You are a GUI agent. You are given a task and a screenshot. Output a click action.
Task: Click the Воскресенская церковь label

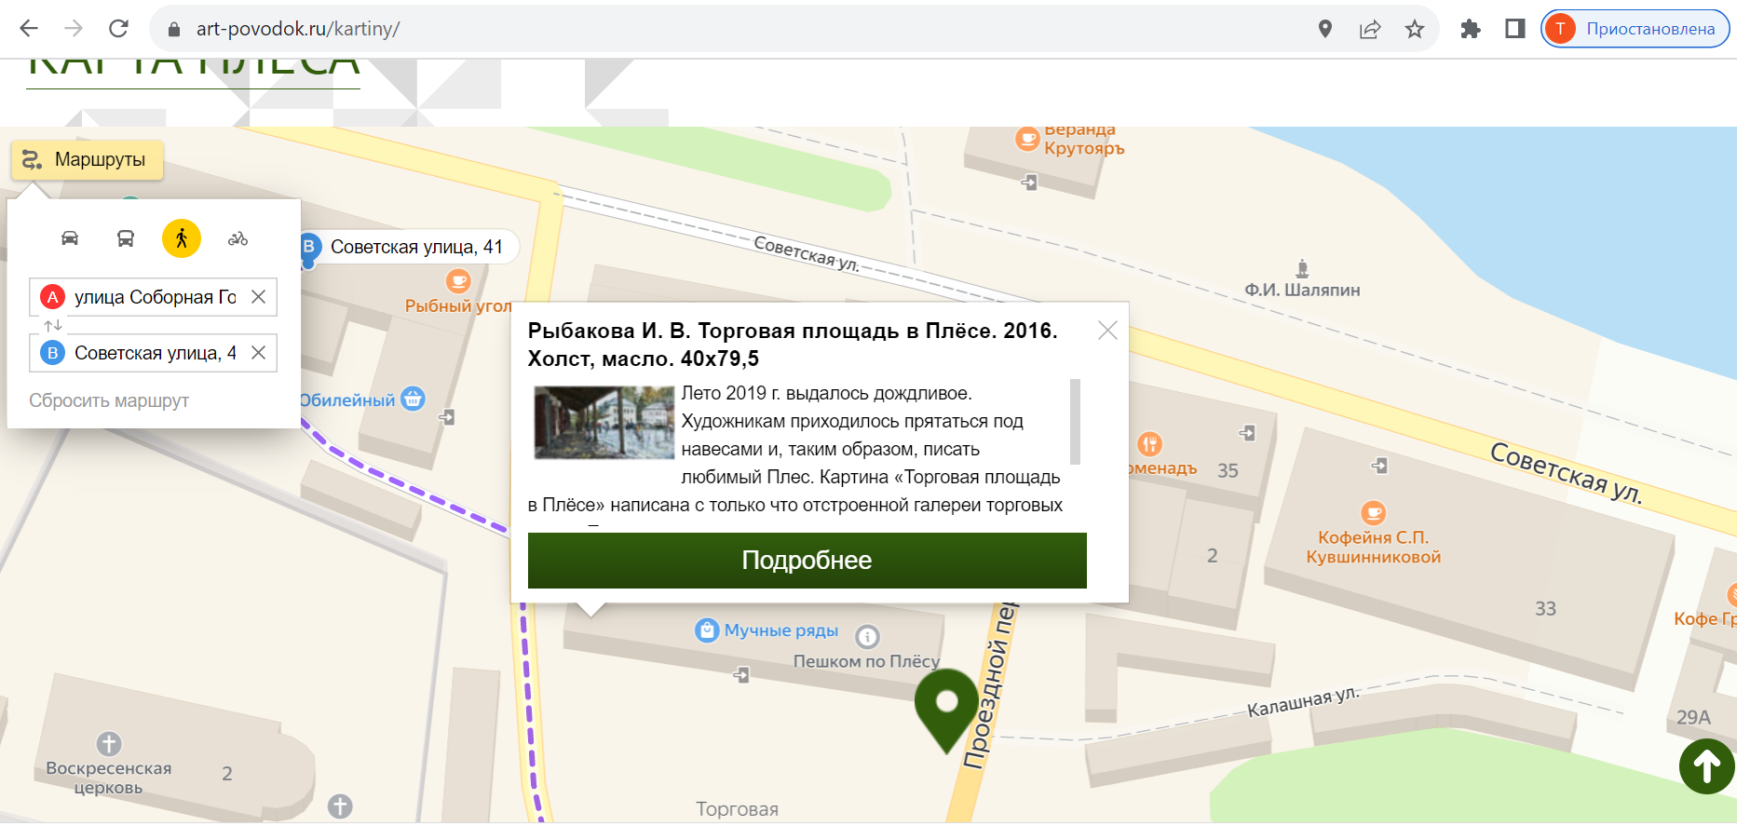[109, 778]
